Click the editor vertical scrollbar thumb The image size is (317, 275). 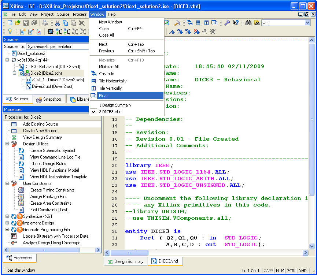tap(312, 119)
